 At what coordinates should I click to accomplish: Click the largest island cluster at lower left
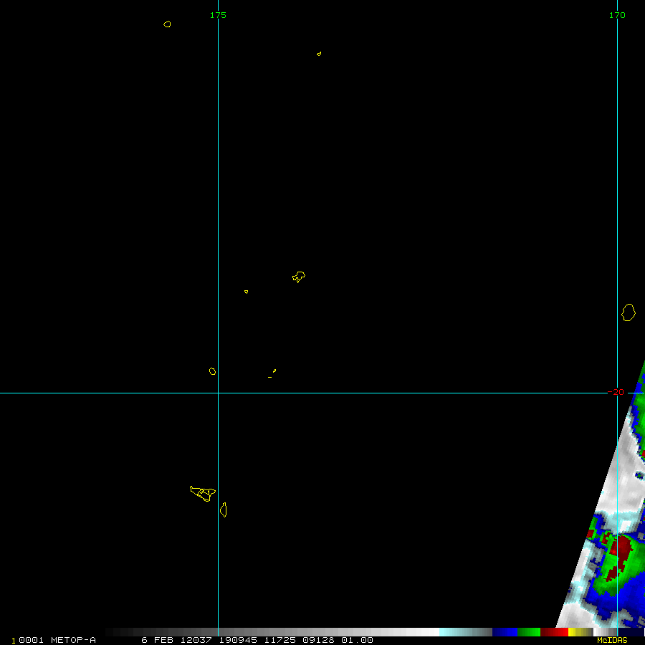(x=203, y=492)
